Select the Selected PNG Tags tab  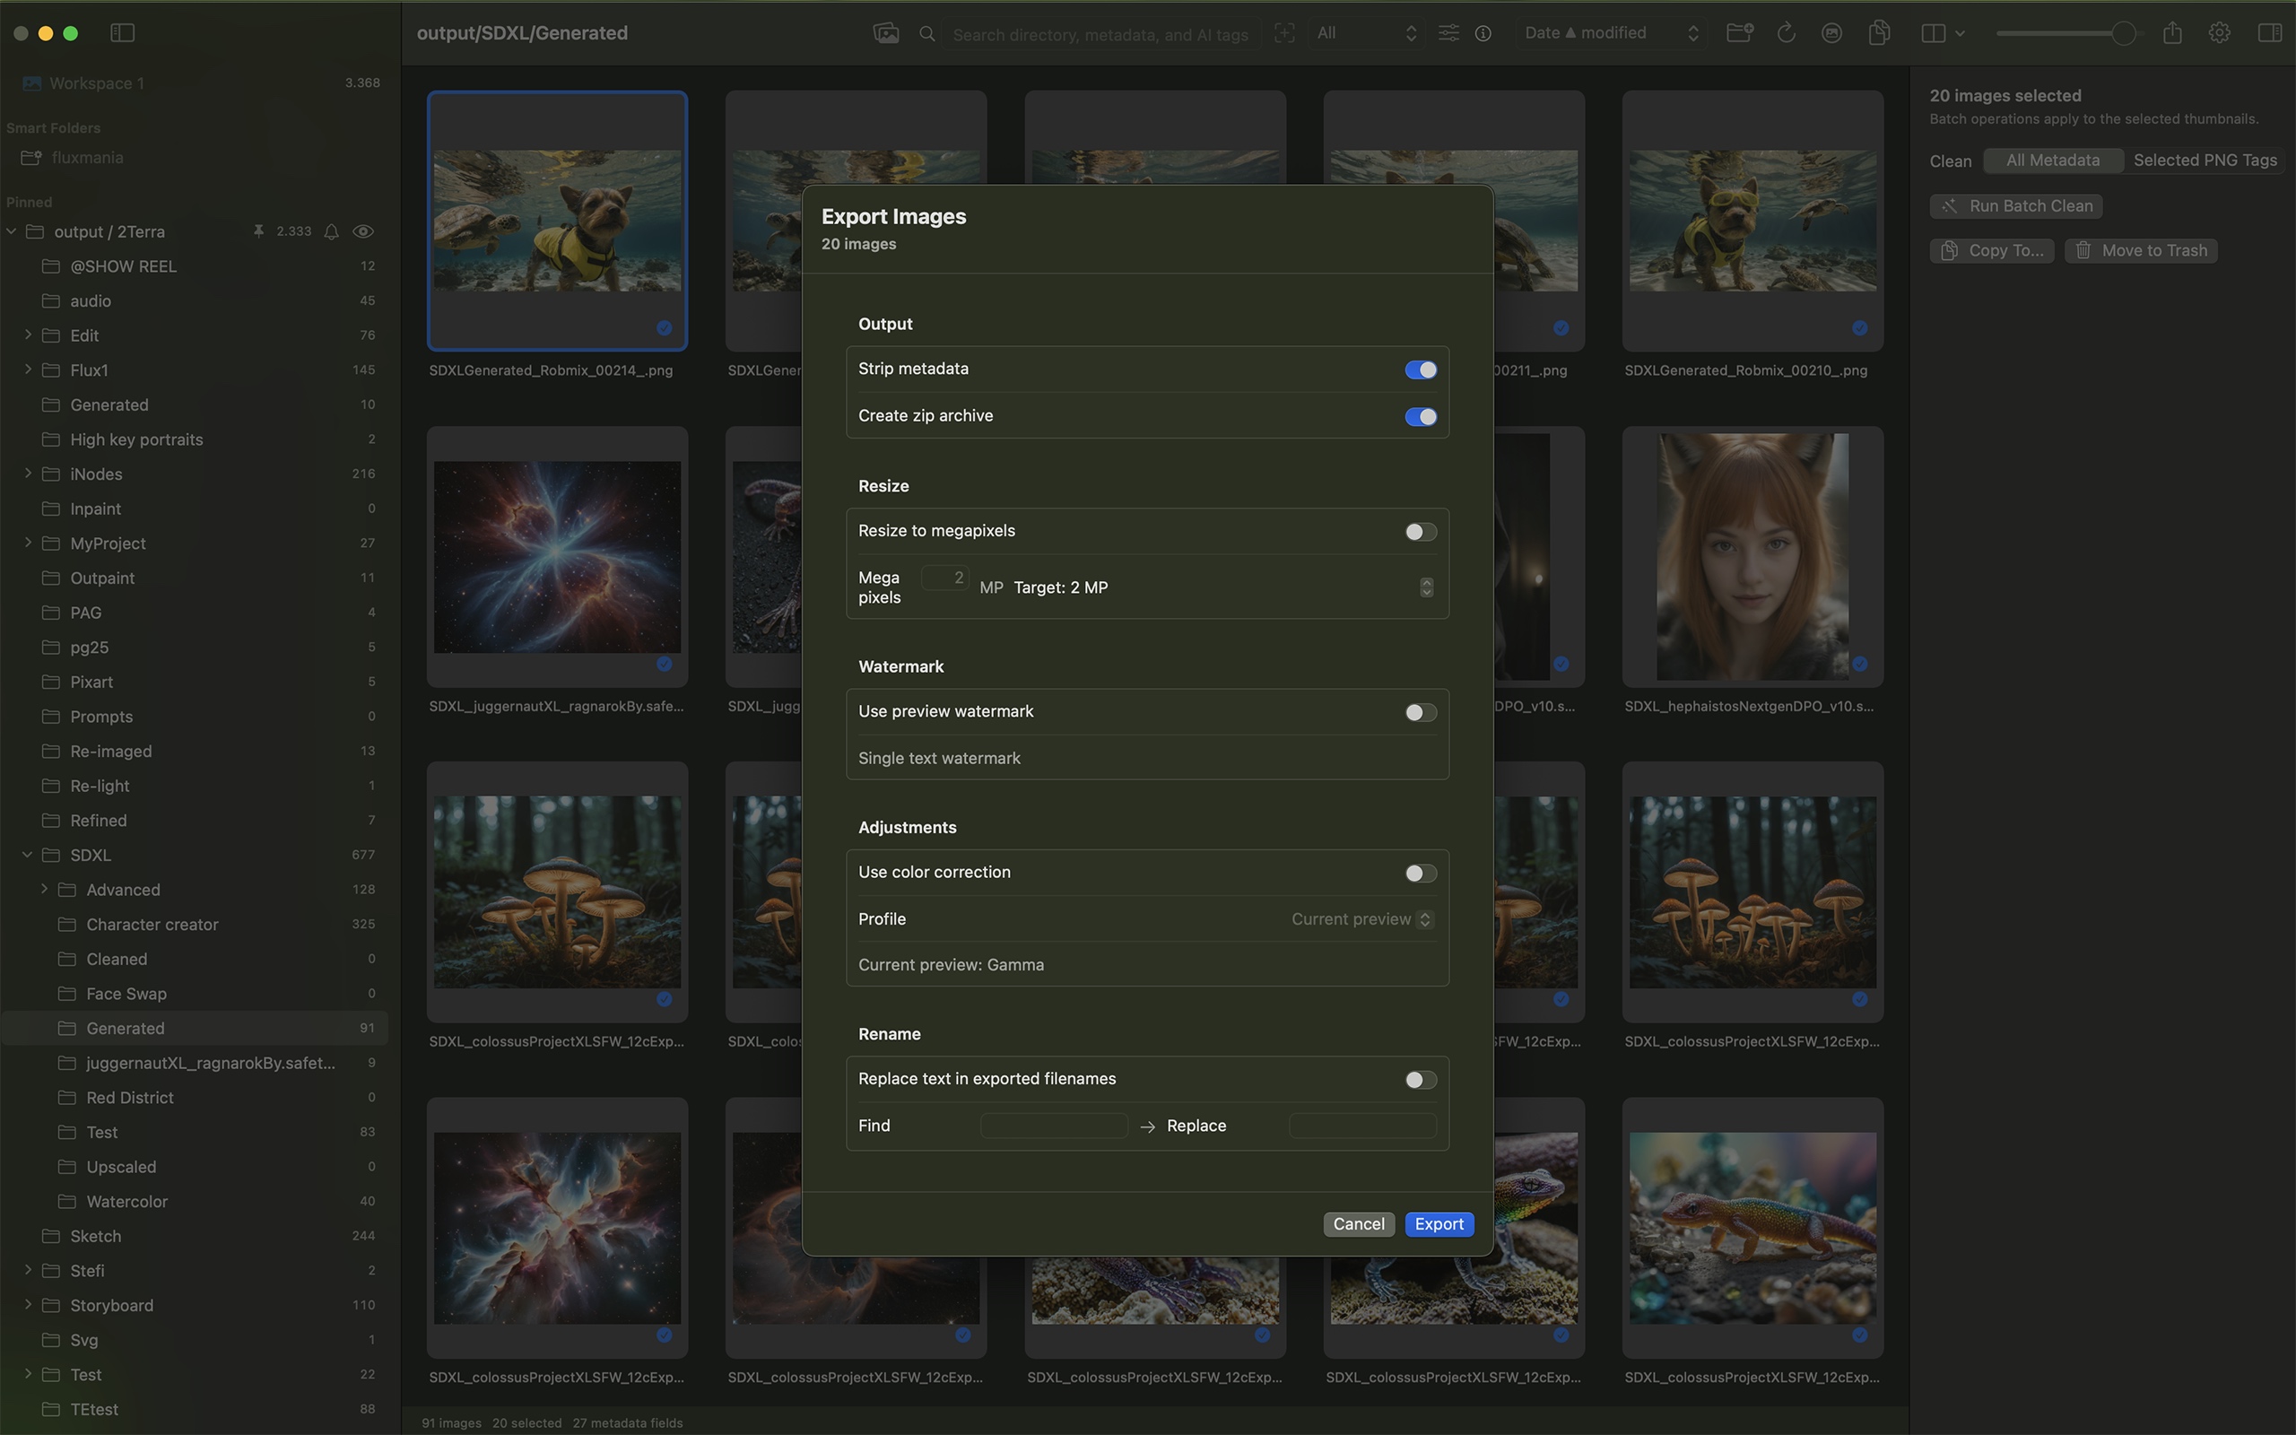click(x=2205, y=161)
